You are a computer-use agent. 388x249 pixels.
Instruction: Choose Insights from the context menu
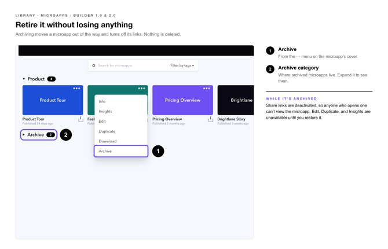pyautogui.click(x=121, y=111)
